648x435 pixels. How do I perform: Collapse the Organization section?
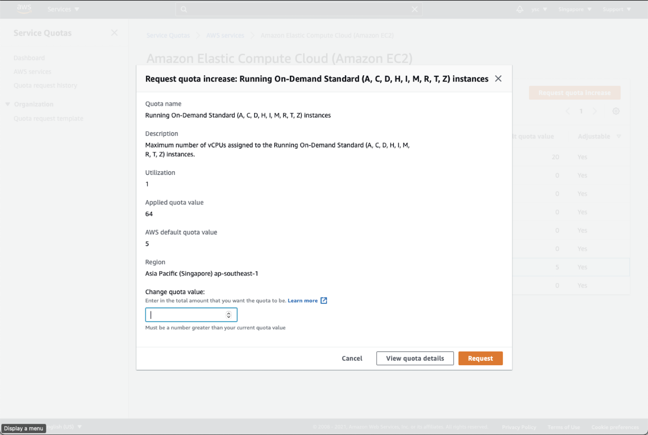pos(8,104)
